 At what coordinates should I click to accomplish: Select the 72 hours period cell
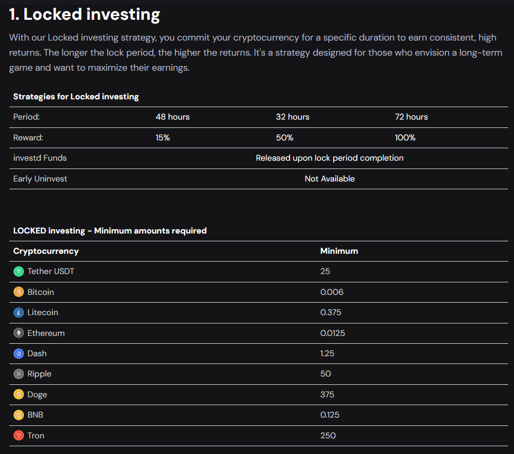411,117
